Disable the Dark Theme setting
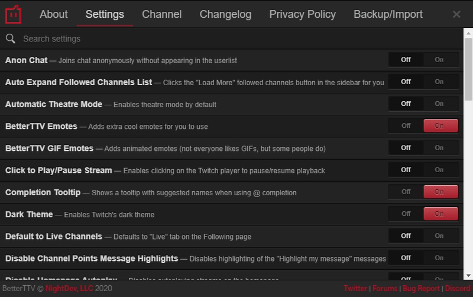The height and width of the screenshot is (297, 473). [406, 214]
